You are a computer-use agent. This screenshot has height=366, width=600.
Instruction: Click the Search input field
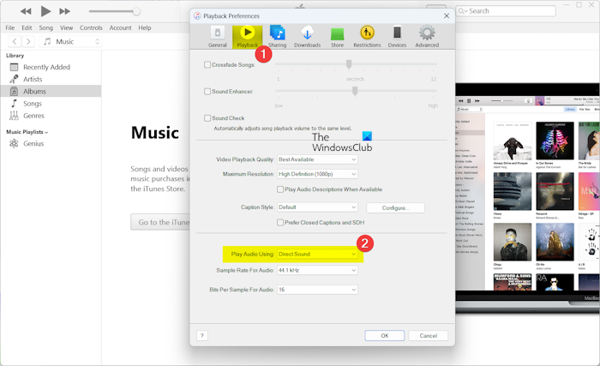506,11
